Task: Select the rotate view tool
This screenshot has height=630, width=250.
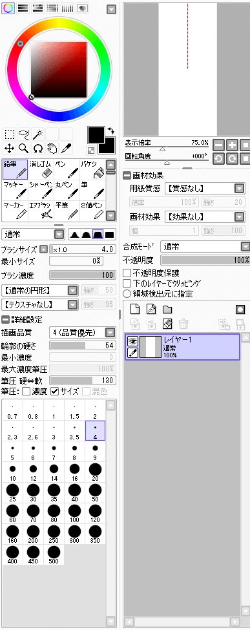Action: point(37,148)
